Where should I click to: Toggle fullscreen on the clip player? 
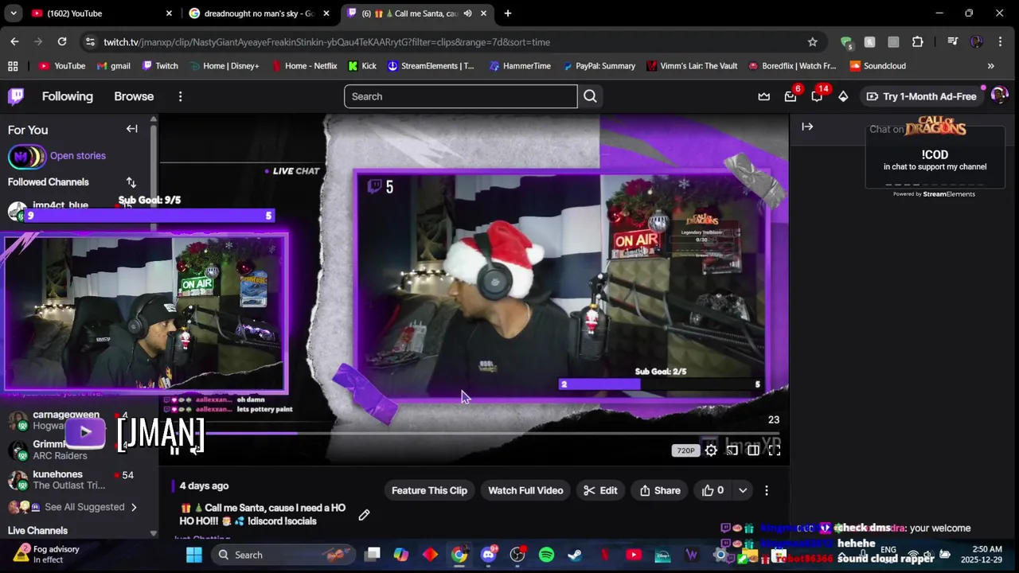pyautogui.click(x=774, y=450)
